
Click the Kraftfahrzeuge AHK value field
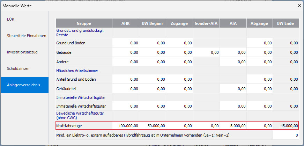point(125,125)
